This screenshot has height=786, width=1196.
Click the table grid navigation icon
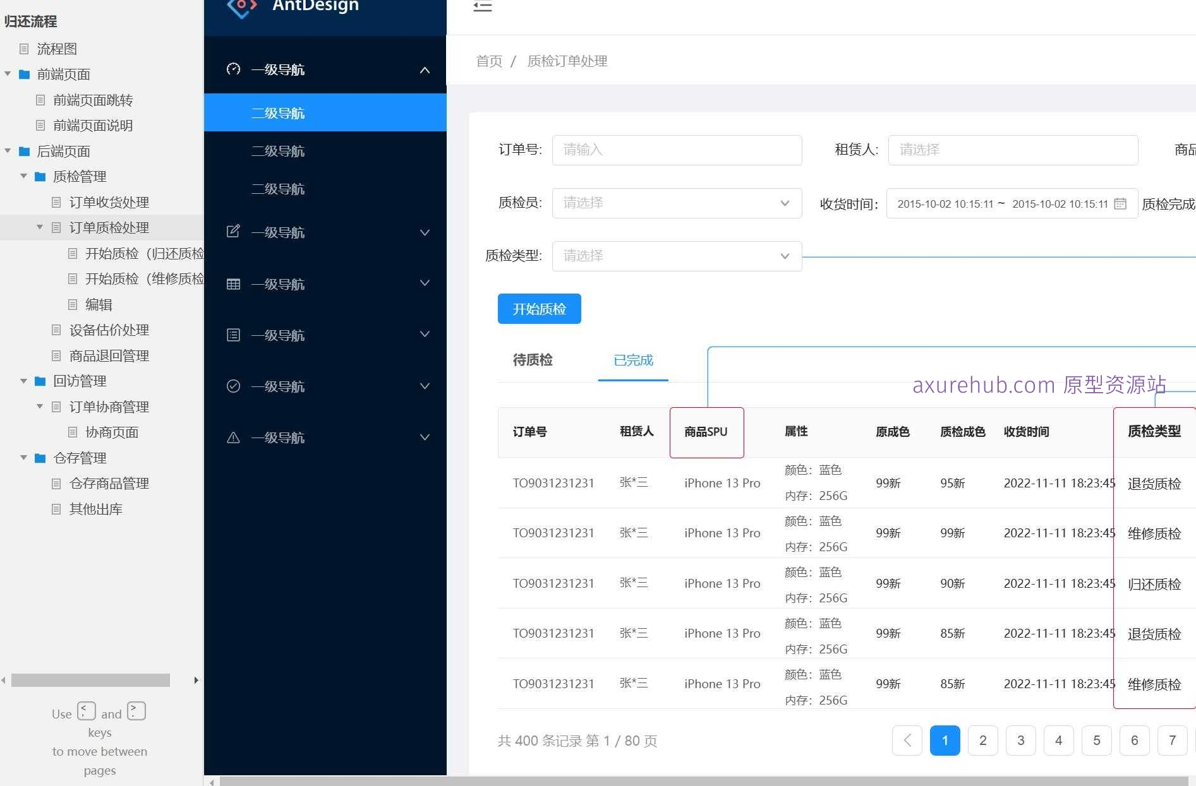pyautogui.click(x=233, y=284)
